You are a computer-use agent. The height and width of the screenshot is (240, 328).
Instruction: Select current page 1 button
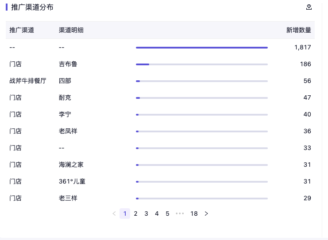[x=125, y=214]
